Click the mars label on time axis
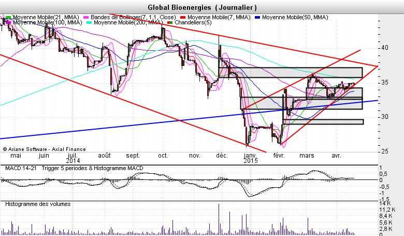This screenshot has width=404, height=236. point(307,156)
